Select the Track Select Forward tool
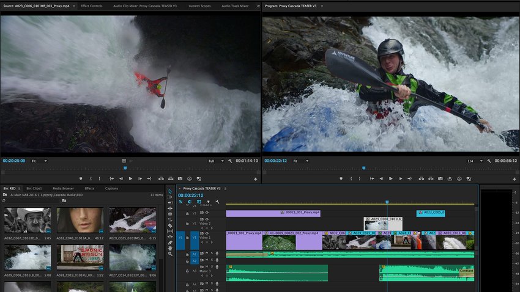This screenshot has width=520, height=292. (170, 197)
